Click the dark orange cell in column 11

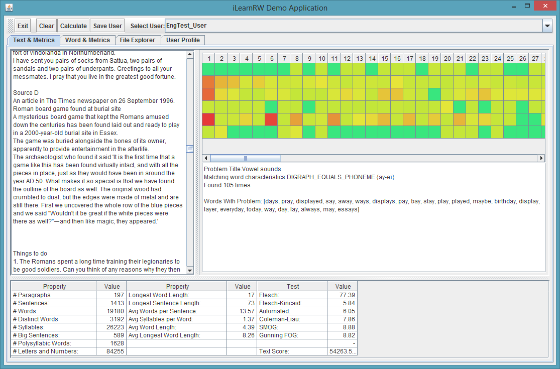(334, 119)
